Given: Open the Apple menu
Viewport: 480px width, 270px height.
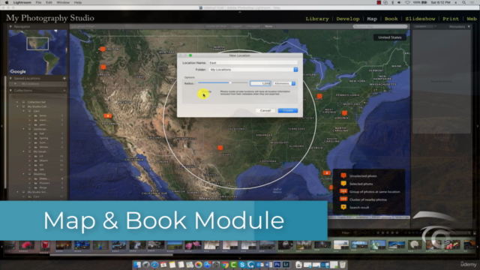Looking at the screenshot, I should pyautogui.click(x=6, y=2).
